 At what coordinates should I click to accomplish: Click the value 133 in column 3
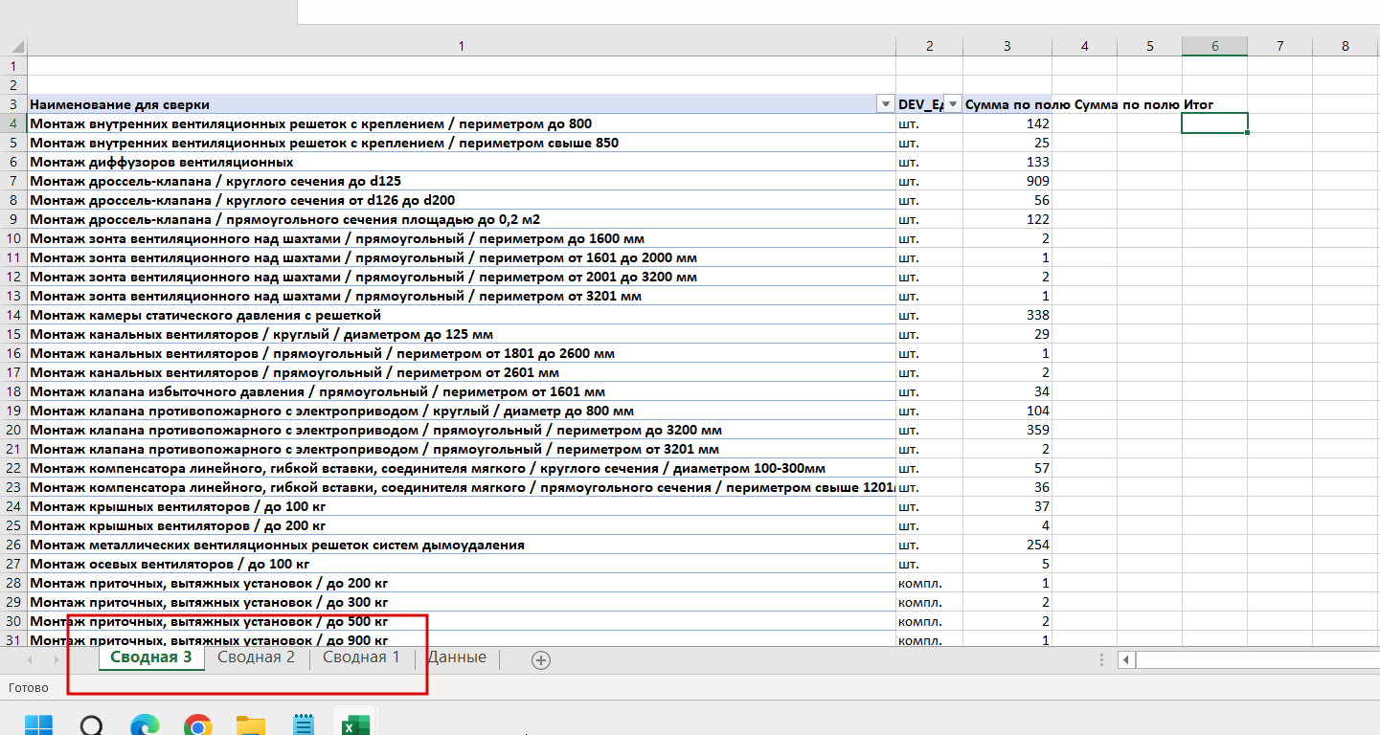[x=1007, y=162]
